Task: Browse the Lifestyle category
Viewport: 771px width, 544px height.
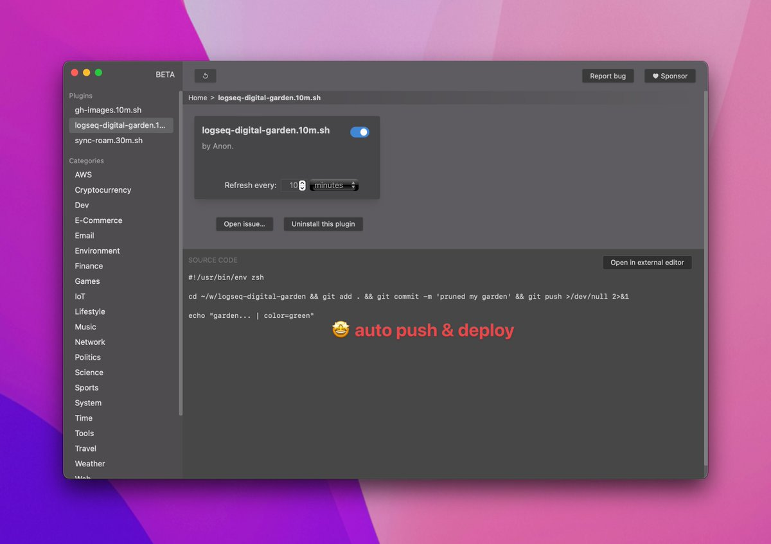Action: (x=89, y=311)
